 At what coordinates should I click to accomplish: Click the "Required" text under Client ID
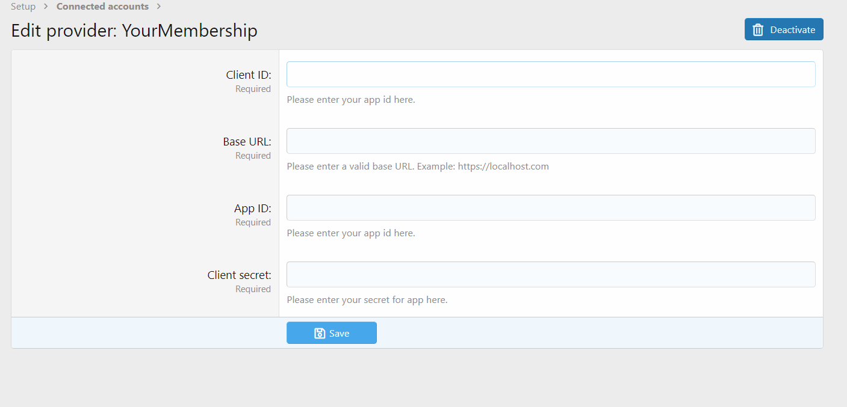pos(253,89)
